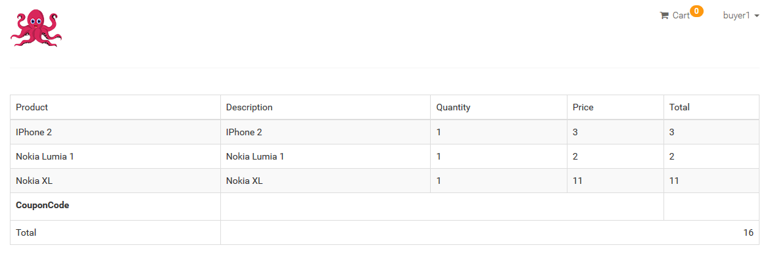The image size is (772, 264).
Task: Select the Nokia Lumia 1 product cell
Action: (45, 156)
